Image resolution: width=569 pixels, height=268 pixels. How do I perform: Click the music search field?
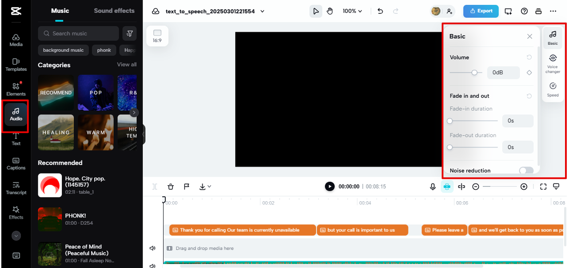(78, 33)
